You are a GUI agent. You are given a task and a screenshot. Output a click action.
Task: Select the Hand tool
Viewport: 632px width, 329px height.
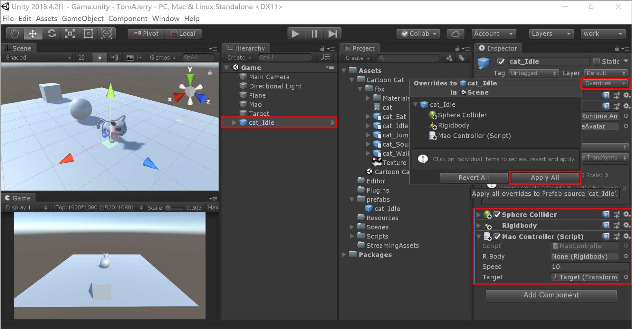14,34
